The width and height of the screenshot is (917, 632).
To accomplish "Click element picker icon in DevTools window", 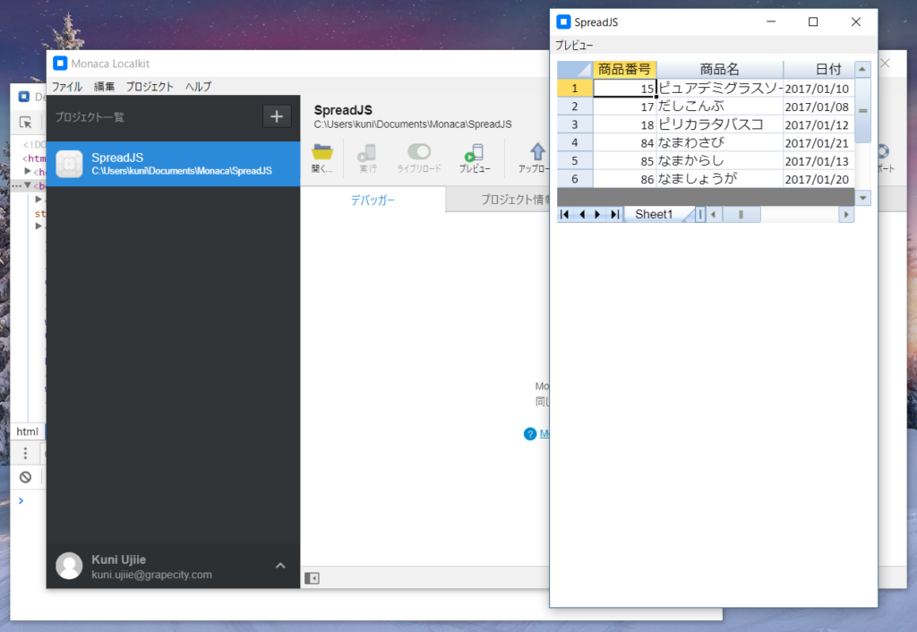I will [x=26, y=122].
